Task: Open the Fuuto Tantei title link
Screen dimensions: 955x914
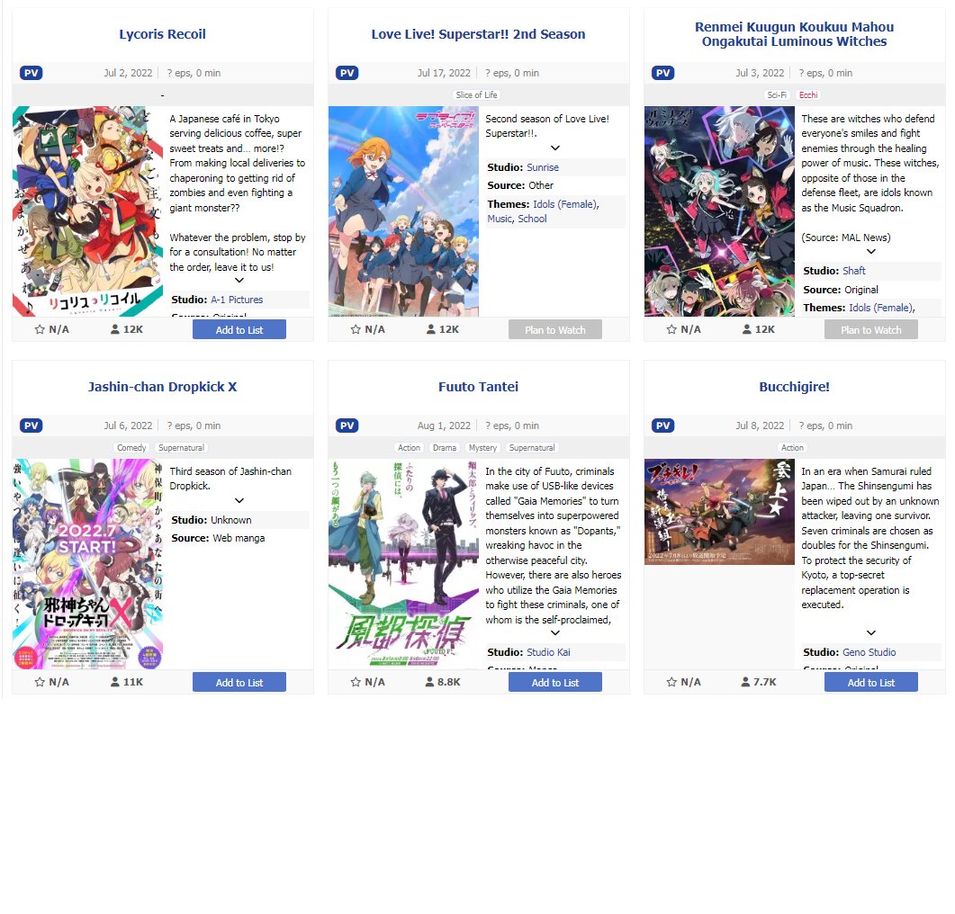Action: pyautogui.click(x=478, y=387)
